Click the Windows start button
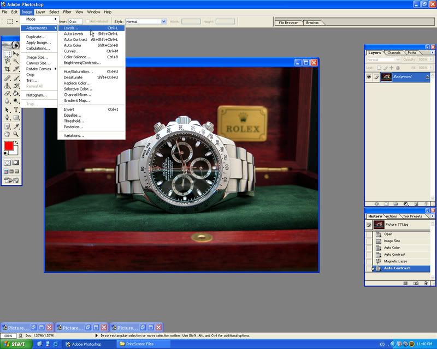The height and width of the screenshot is (349, 437). [x=16, y=344]
